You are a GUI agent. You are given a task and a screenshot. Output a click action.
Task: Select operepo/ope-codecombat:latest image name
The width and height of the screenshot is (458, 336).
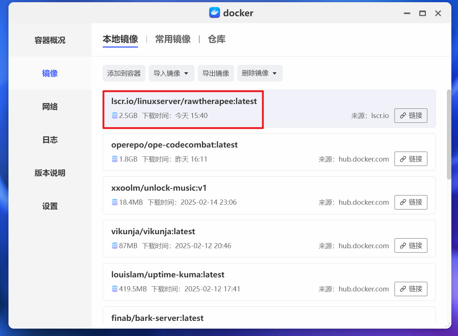pos(175,145)
